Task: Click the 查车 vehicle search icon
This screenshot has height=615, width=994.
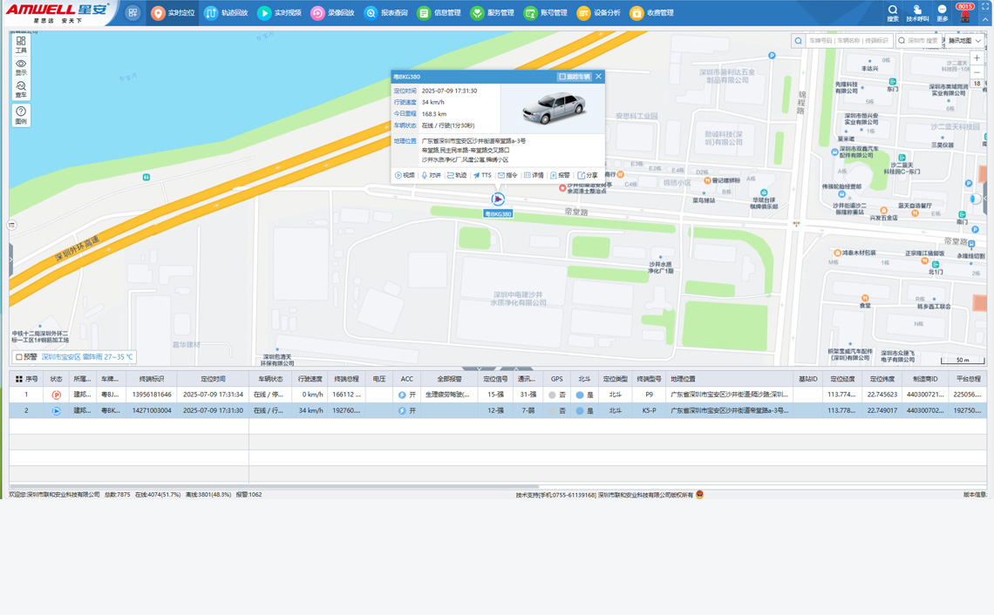Action: [21, 90]
